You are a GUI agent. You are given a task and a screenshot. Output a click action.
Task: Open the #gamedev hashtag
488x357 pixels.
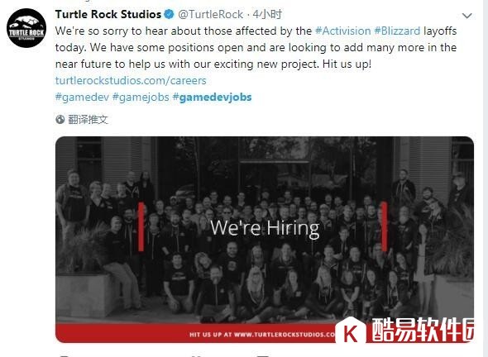(82, 97)
